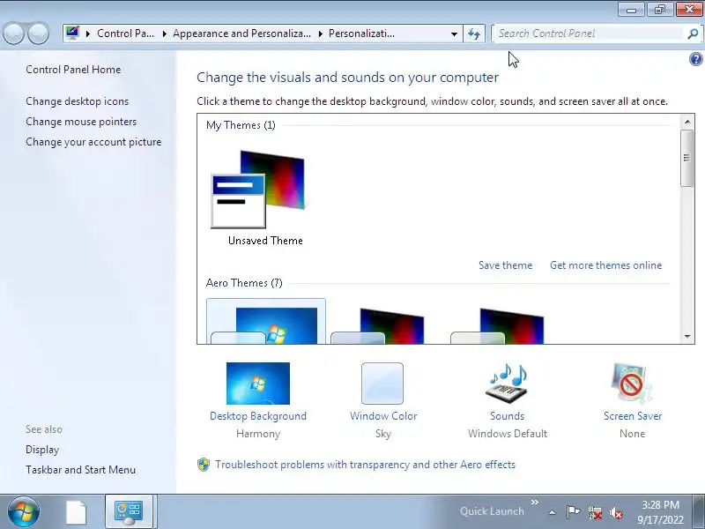Click Desktop Background label link

258,415
